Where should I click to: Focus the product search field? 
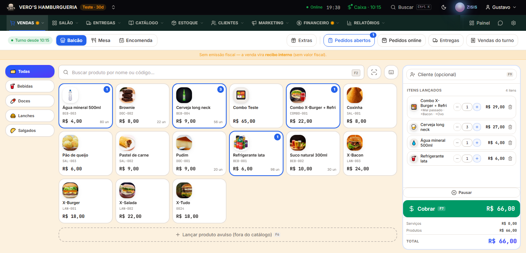(x=211, y=72)
